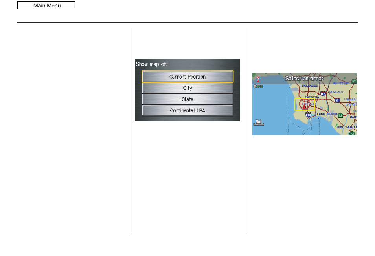Click the Highway 110 shield near Long Beach
375x256 pixels.
(308, 115)
